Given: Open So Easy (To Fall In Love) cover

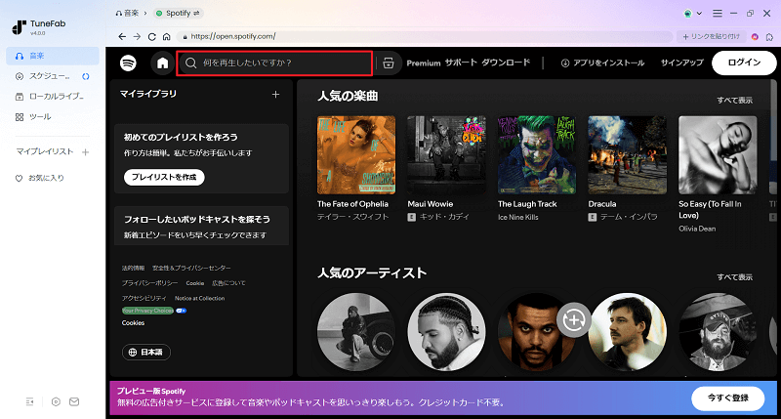Looking at the screenshot, I should [718, 155].
